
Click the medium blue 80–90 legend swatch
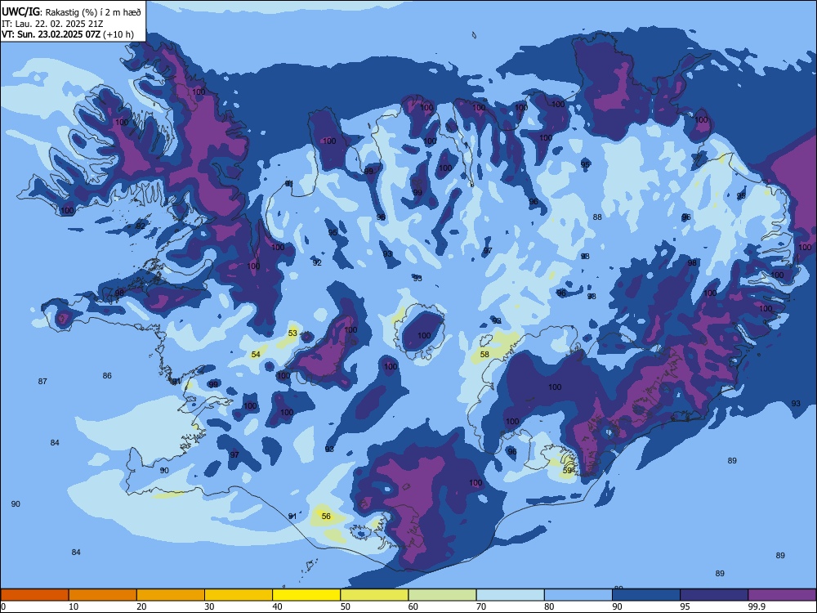coord(578,595)
